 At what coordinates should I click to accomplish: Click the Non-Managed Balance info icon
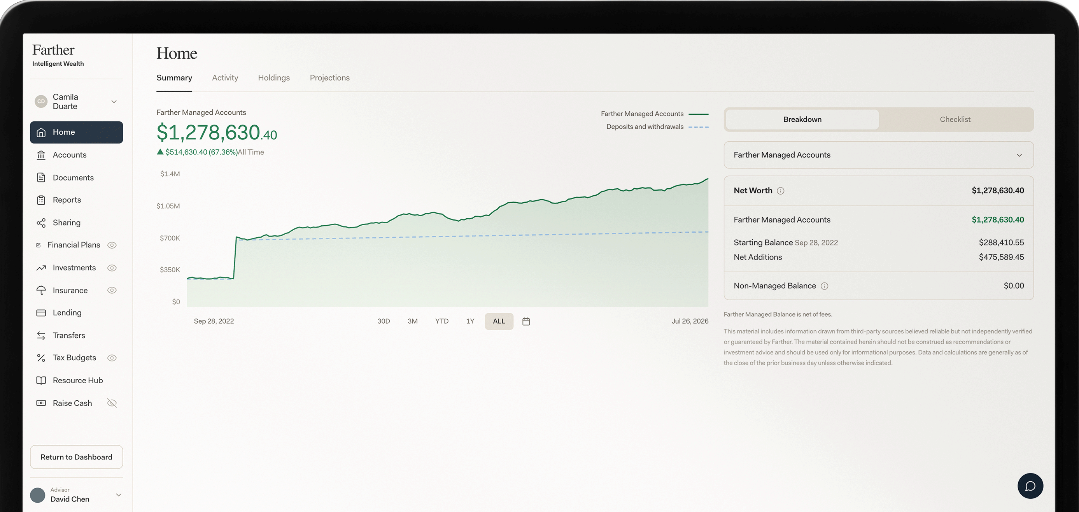pyautogui.click(x=824, y=286)
